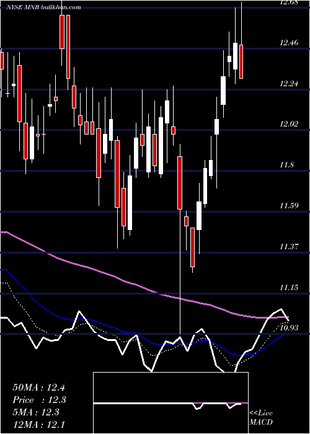Click the 50MA : 12.4 readout
Screen dimensions: 310x434
pyautogui.click(x=38, y=387)
